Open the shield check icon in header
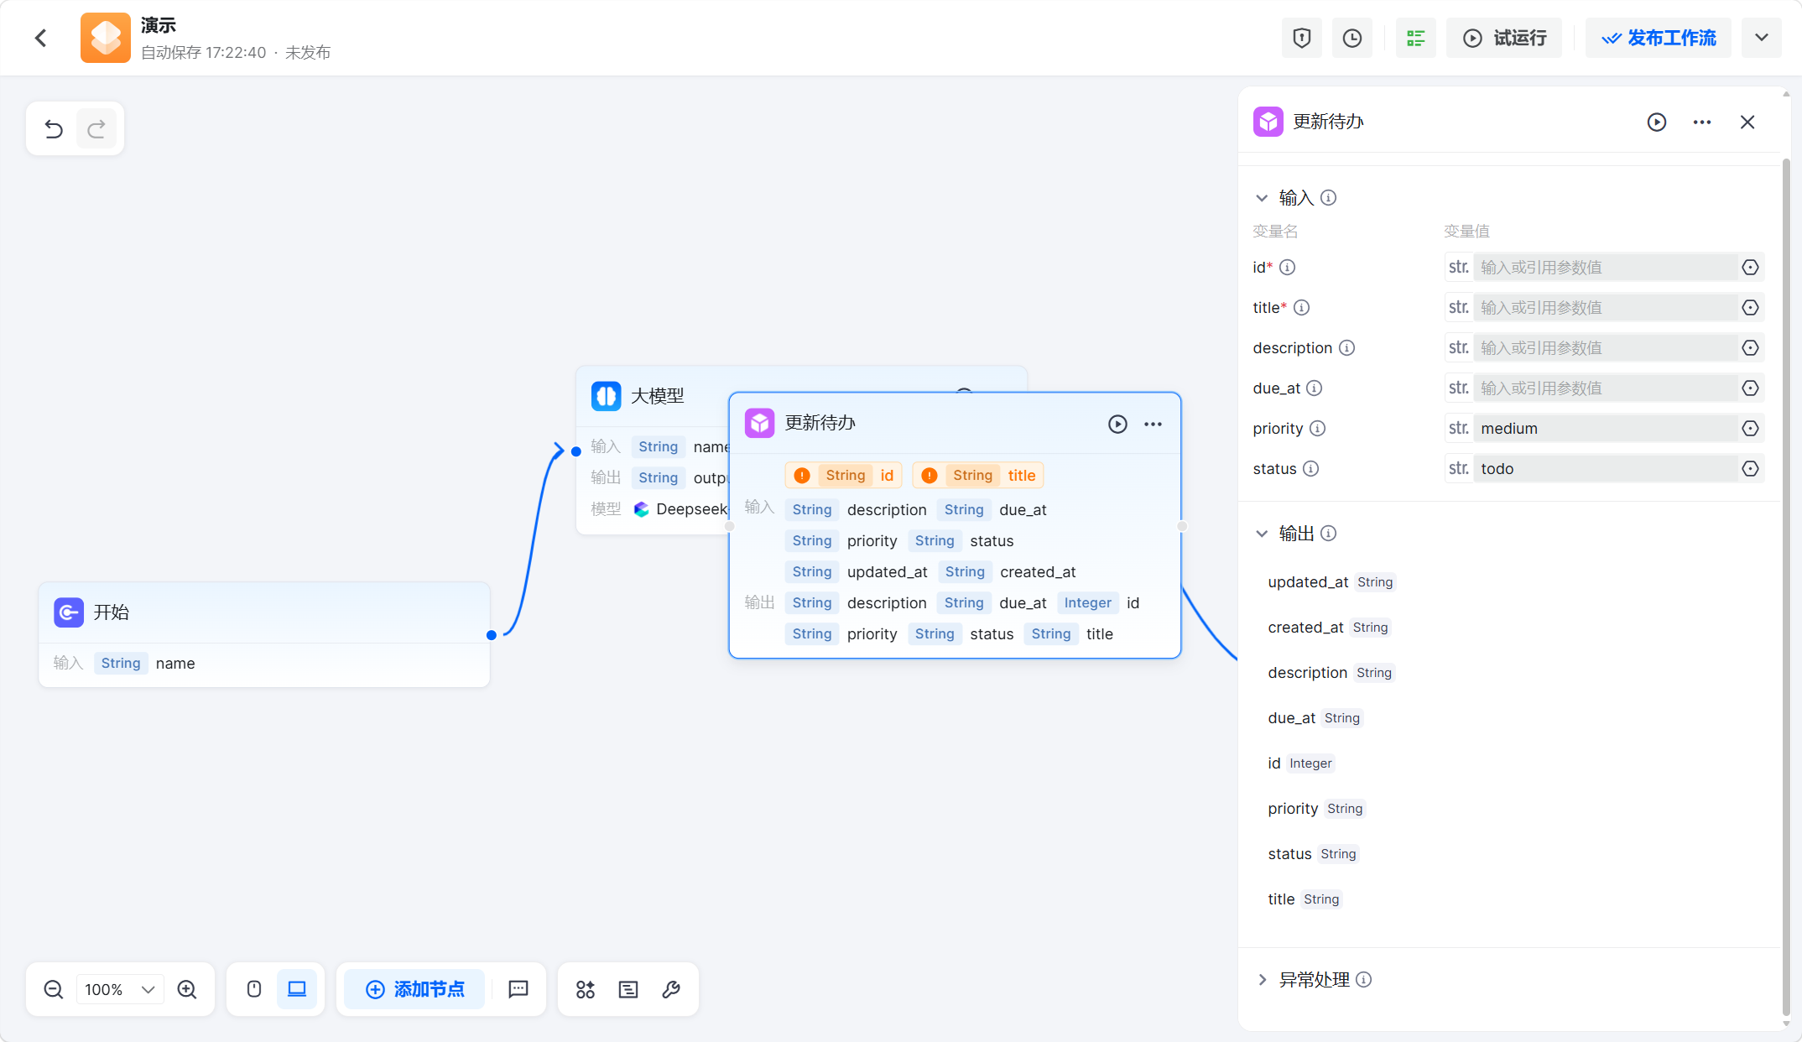Image resolution: width=1802 pixels, height=1042 pixels. coord(1302,38)
